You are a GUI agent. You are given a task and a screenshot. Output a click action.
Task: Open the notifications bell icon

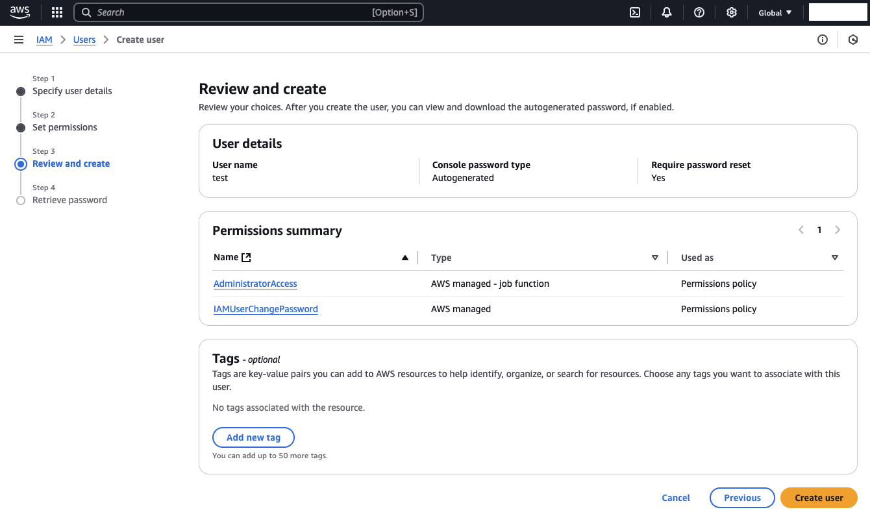coord(667,12)
